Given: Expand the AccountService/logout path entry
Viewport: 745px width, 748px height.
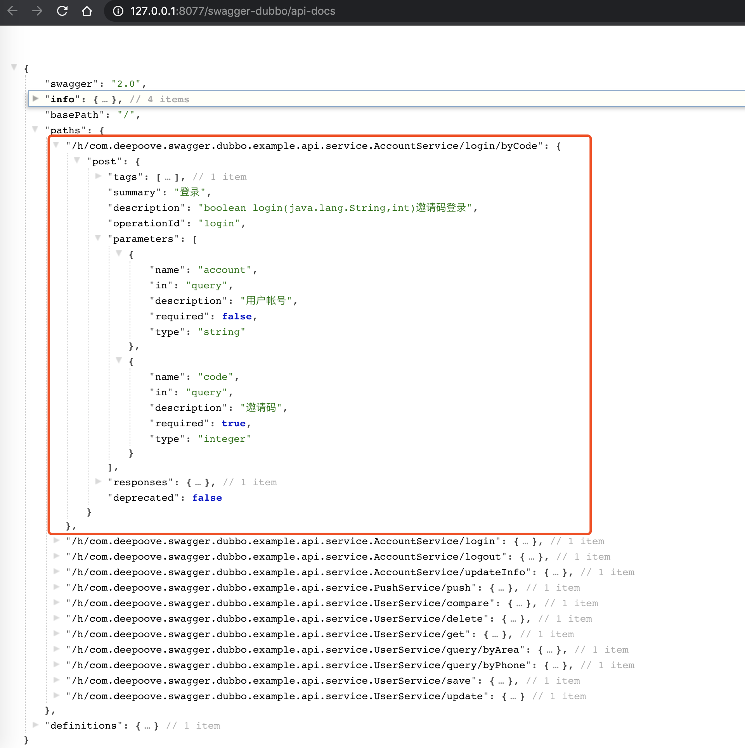Looking at the screenshot, I should [x=56, y=557].
